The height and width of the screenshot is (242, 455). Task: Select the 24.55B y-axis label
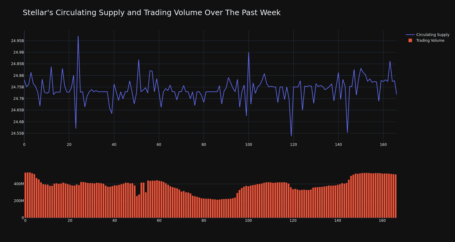[x=17, y=133]
